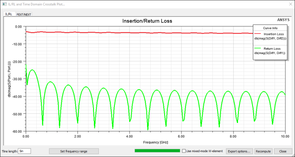Click the 4.00 frequency tick label
The height and width of the screenshot is (157, 295).
point(129,136)
